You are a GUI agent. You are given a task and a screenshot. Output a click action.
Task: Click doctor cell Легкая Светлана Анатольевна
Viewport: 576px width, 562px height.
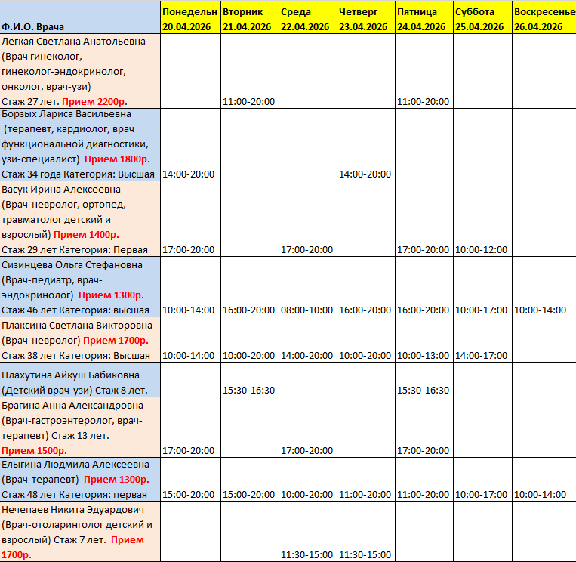click(x=80, y=72)
